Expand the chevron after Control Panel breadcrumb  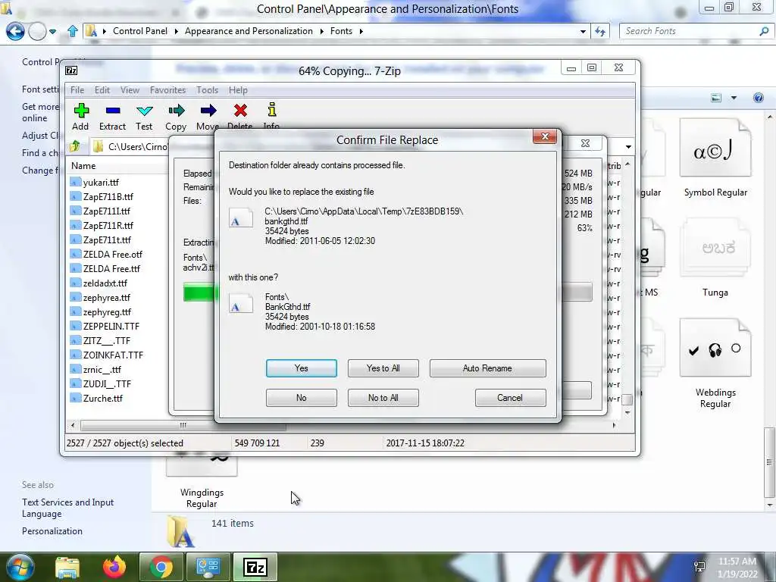176,31
